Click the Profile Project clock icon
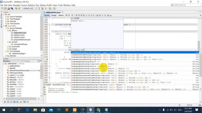This screenshot has width=202, height=113. (x=54, y=8)
